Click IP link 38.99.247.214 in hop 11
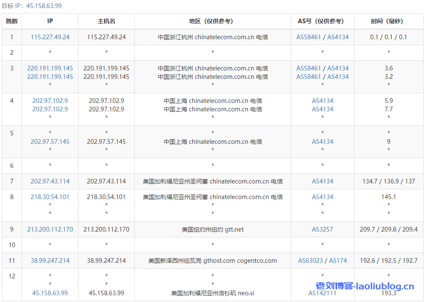The width and height of the screenshot is (425, 302). click(x=50, y=261)
